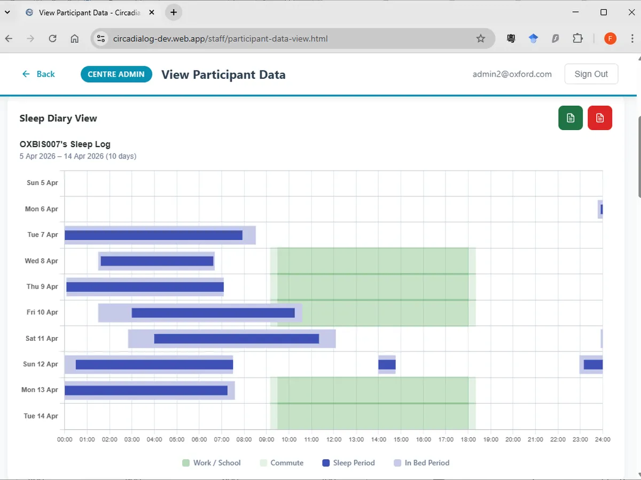Viewport: 641px width, 480px height.
Task: Open the Google Translate extension icon
Action: coord(511,38)
